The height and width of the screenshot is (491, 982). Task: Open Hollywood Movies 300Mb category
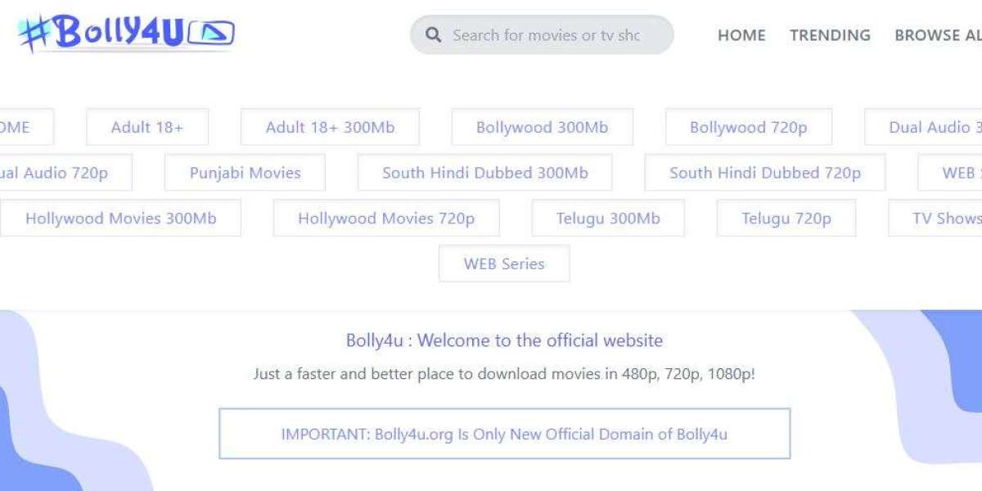(x=121, y=218)
